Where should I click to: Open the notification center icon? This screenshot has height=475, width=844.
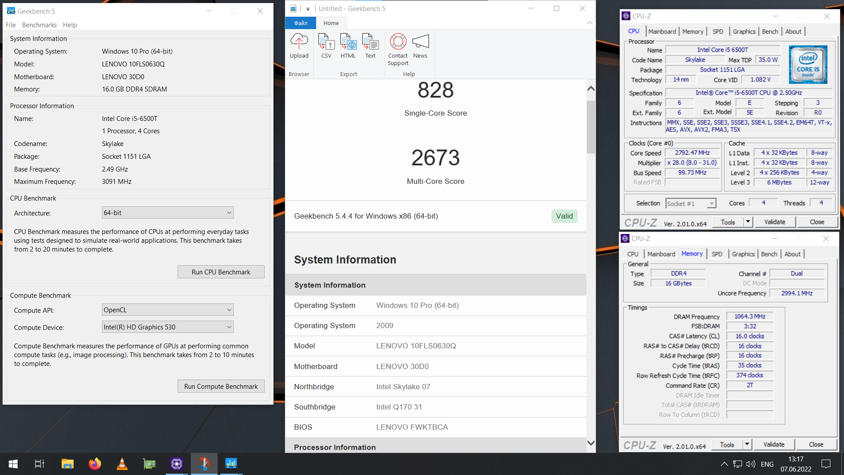tap(826, 464)
